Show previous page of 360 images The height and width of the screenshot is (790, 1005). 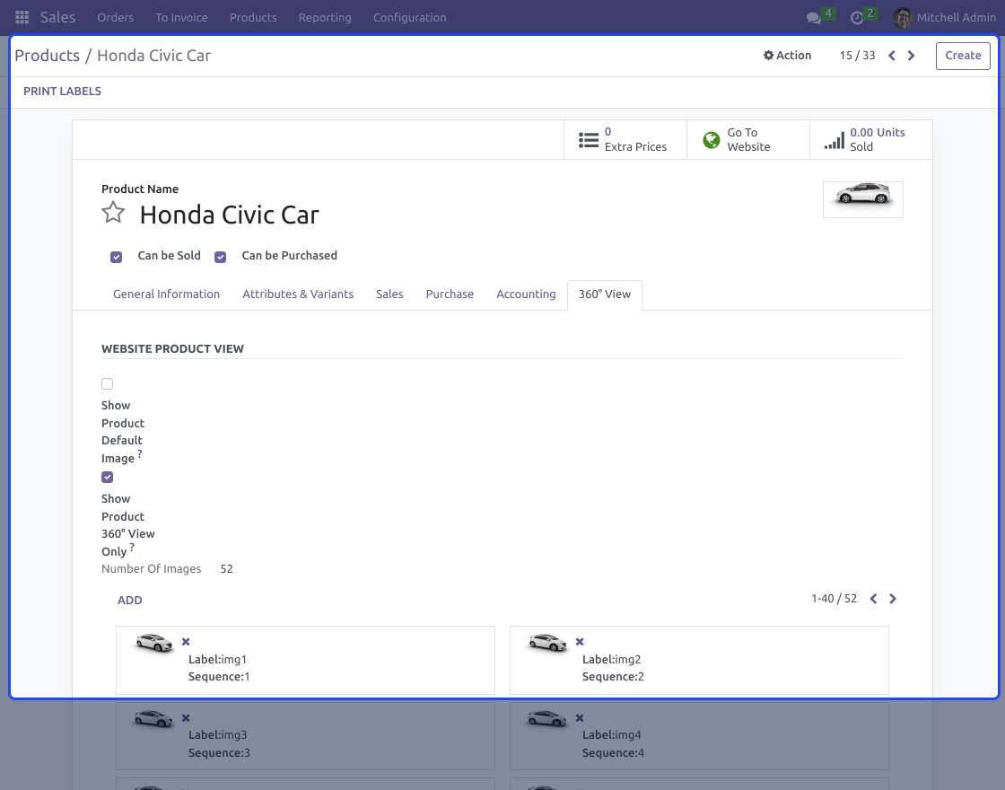[873, 599]
